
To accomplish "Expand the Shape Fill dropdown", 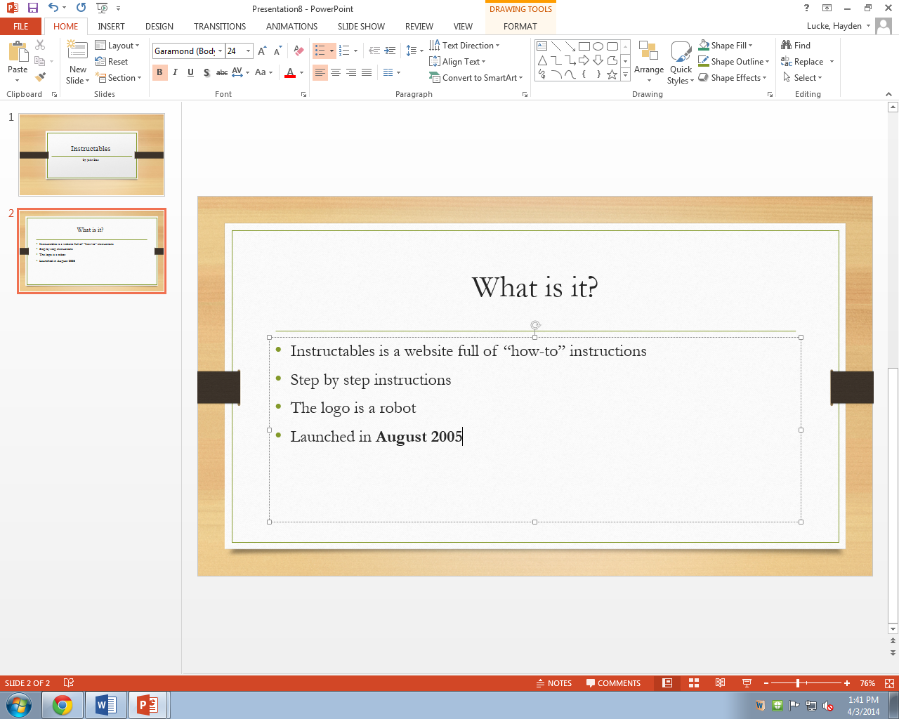I will pyautogui.click(x=727, y=45).
